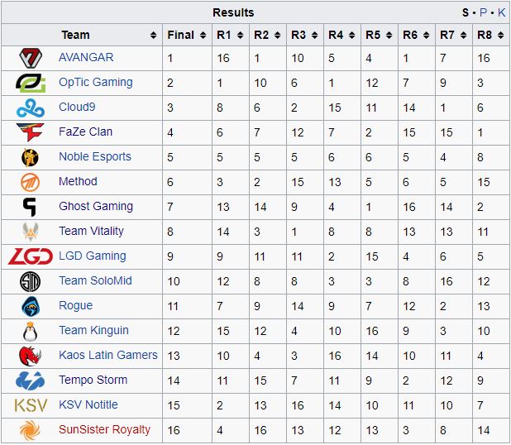The width and height of the screenshot is (511, 445).
Task: Sort by R1 column arrows
Action: [240, 36]
